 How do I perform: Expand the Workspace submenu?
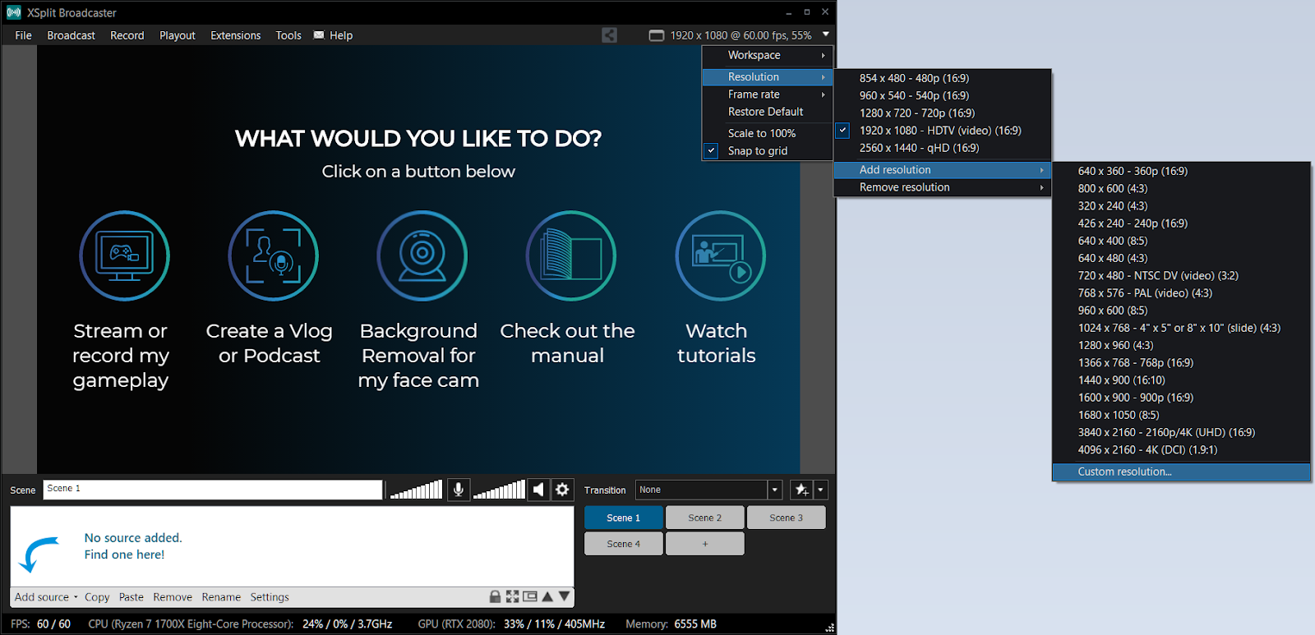768,55
